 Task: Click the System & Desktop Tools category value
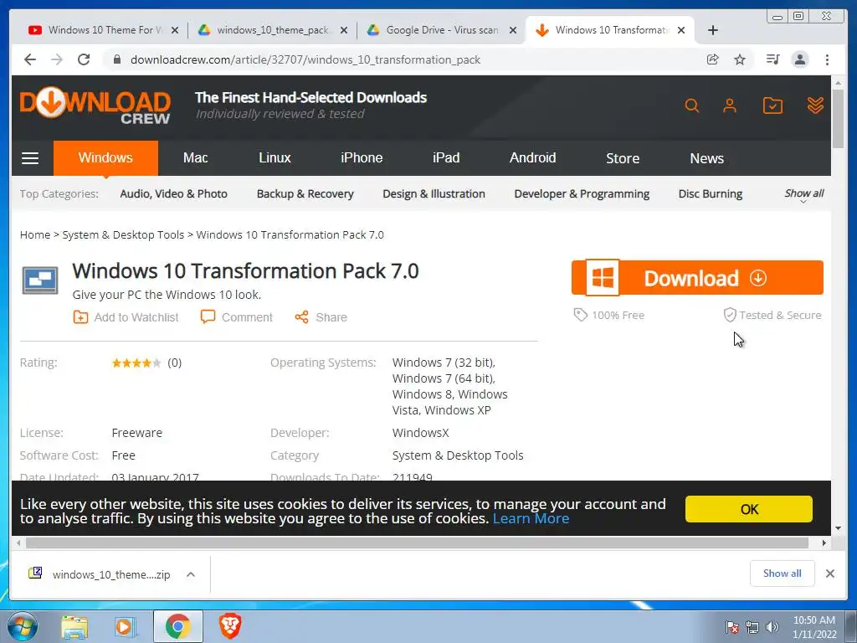pyautogui.click(x=458, y=455)
